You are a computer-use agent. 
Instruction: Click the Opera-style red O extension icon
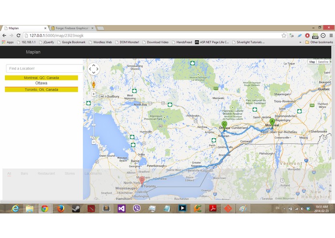point(307,36)
